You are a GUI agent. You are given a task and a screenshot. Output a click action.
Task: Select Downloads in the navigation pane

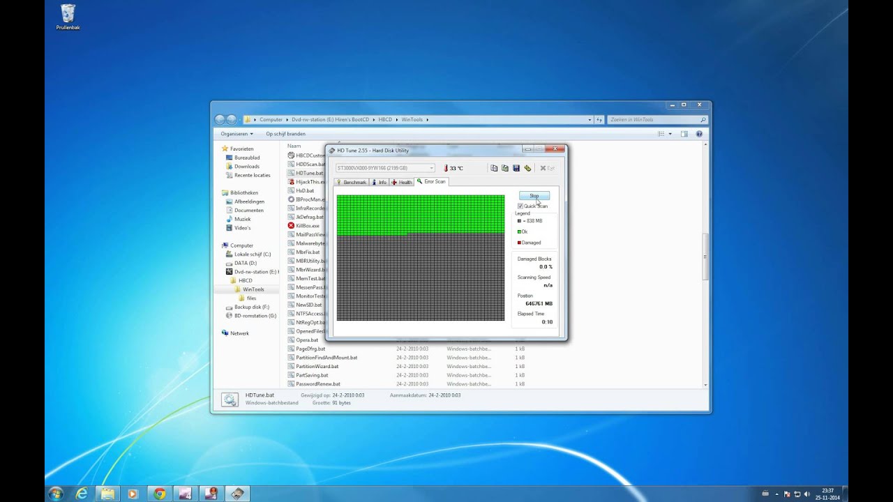click(x=242, y=167)
